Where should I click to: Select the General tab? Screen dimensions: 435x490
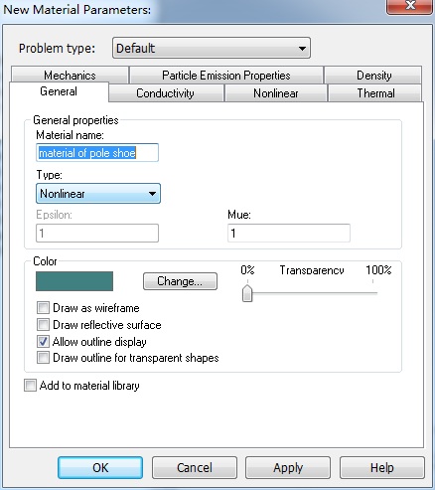tap(59, 91)
